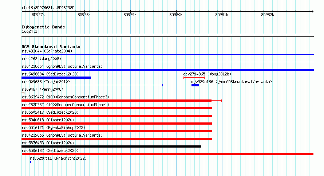Screen dimensions: 324x176
Task: Select the tiny brown nsv9467 glyph
Action: point(23,93)
